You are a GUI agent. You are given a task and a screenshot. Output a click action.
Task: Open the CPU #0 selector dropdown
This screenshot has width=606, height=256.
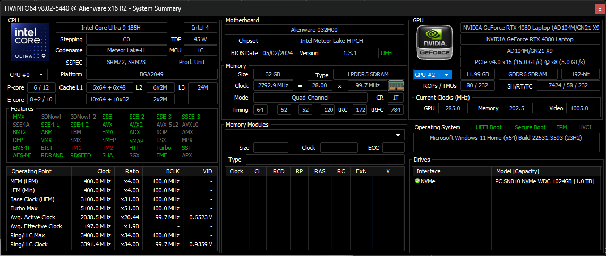tap(28, 74)
